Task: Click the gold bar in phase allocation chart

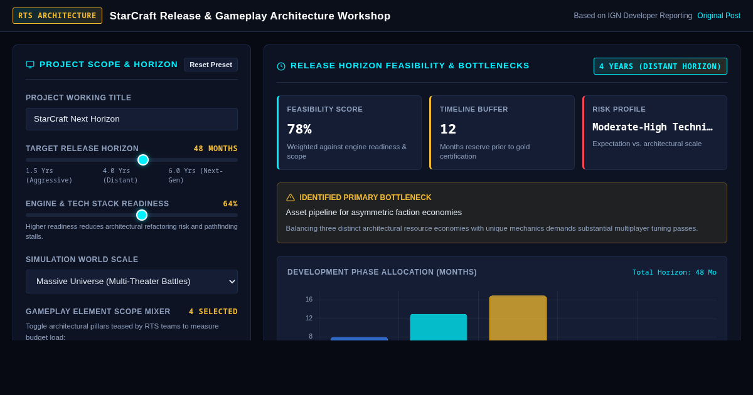Action: (518, 318)
